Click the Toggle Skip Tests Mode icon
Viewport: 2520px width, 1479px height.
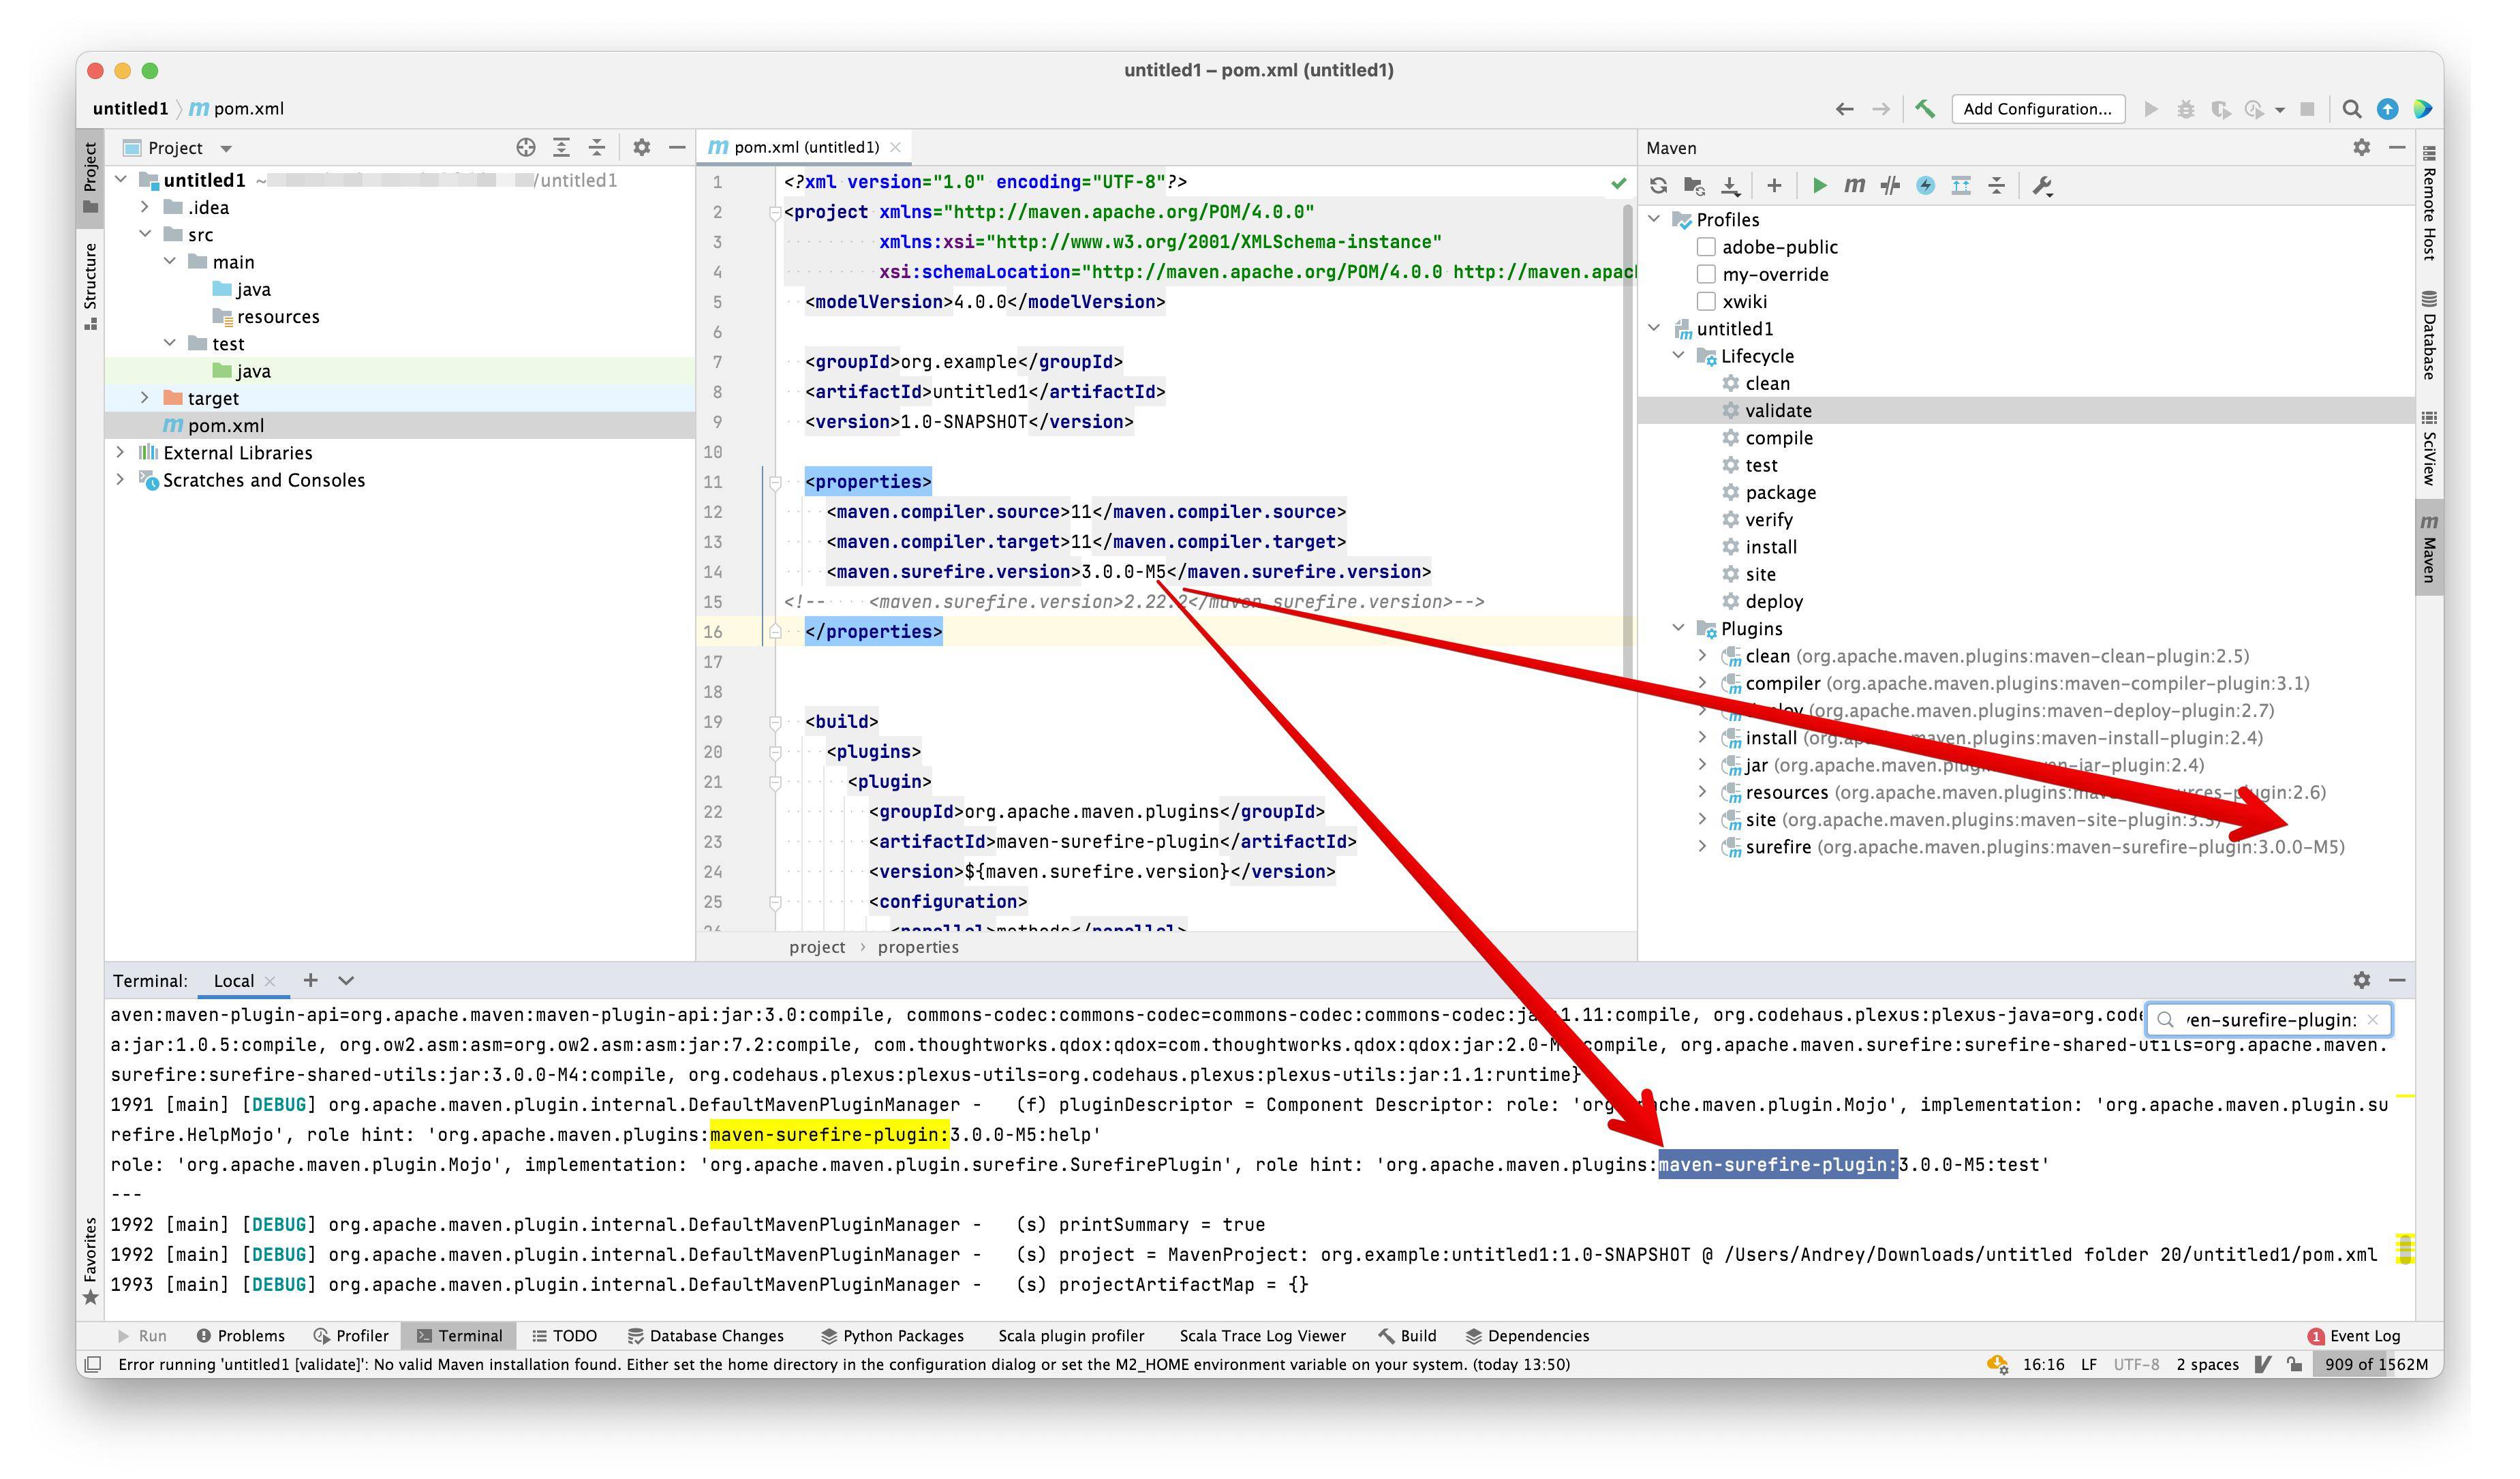tap(1889, 185)
